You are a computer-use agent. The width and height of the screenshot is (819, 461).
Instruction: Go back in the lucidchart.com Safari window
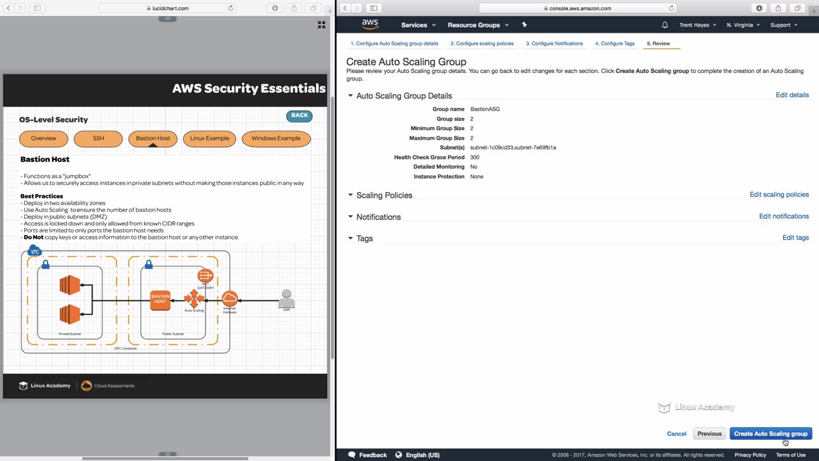8,8
